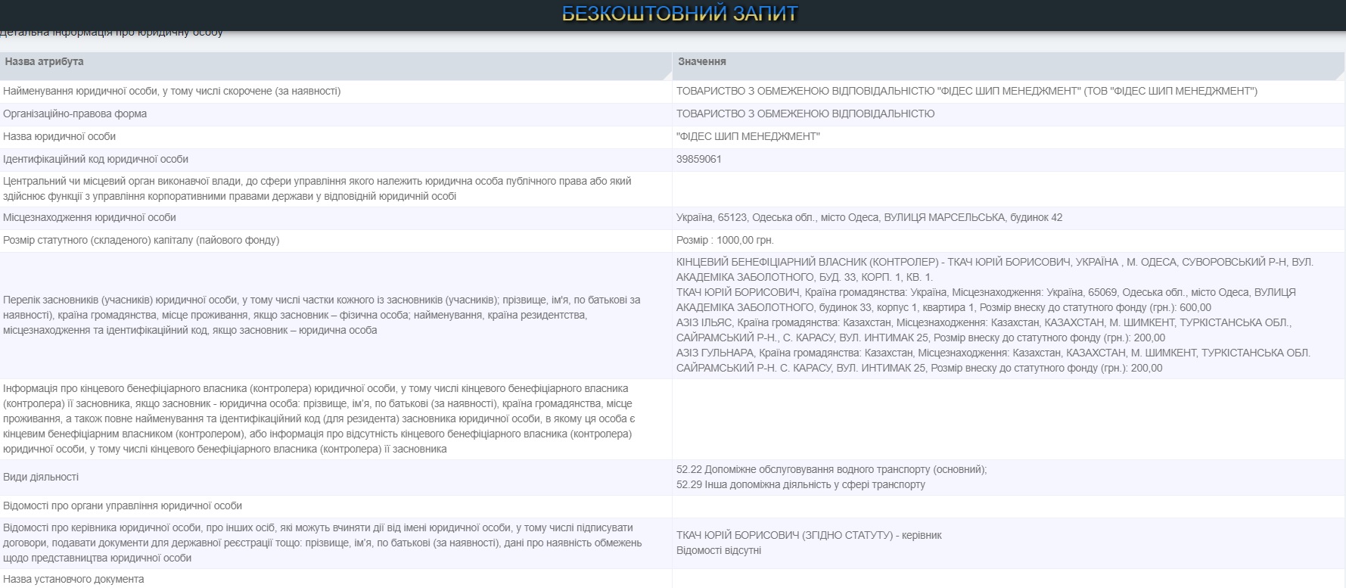Click the full company name value cell

(x=966, y=91)
